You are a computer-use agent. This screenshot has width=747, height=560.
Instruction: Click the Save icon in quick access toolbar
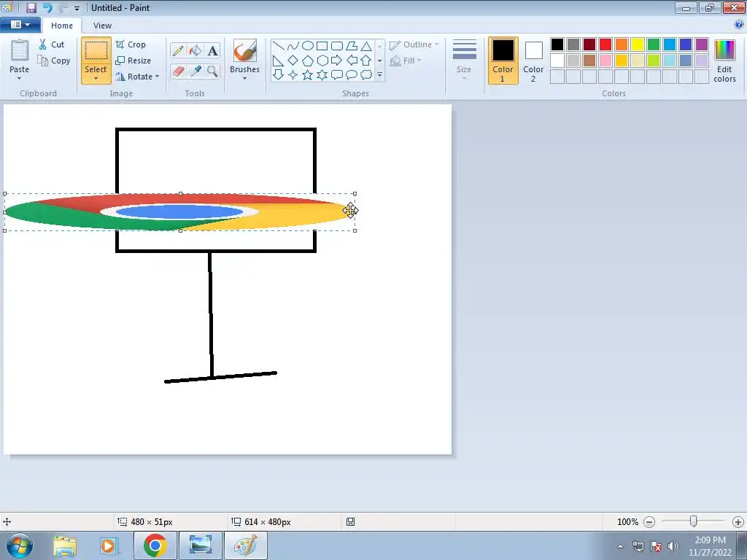click(31, 7)
